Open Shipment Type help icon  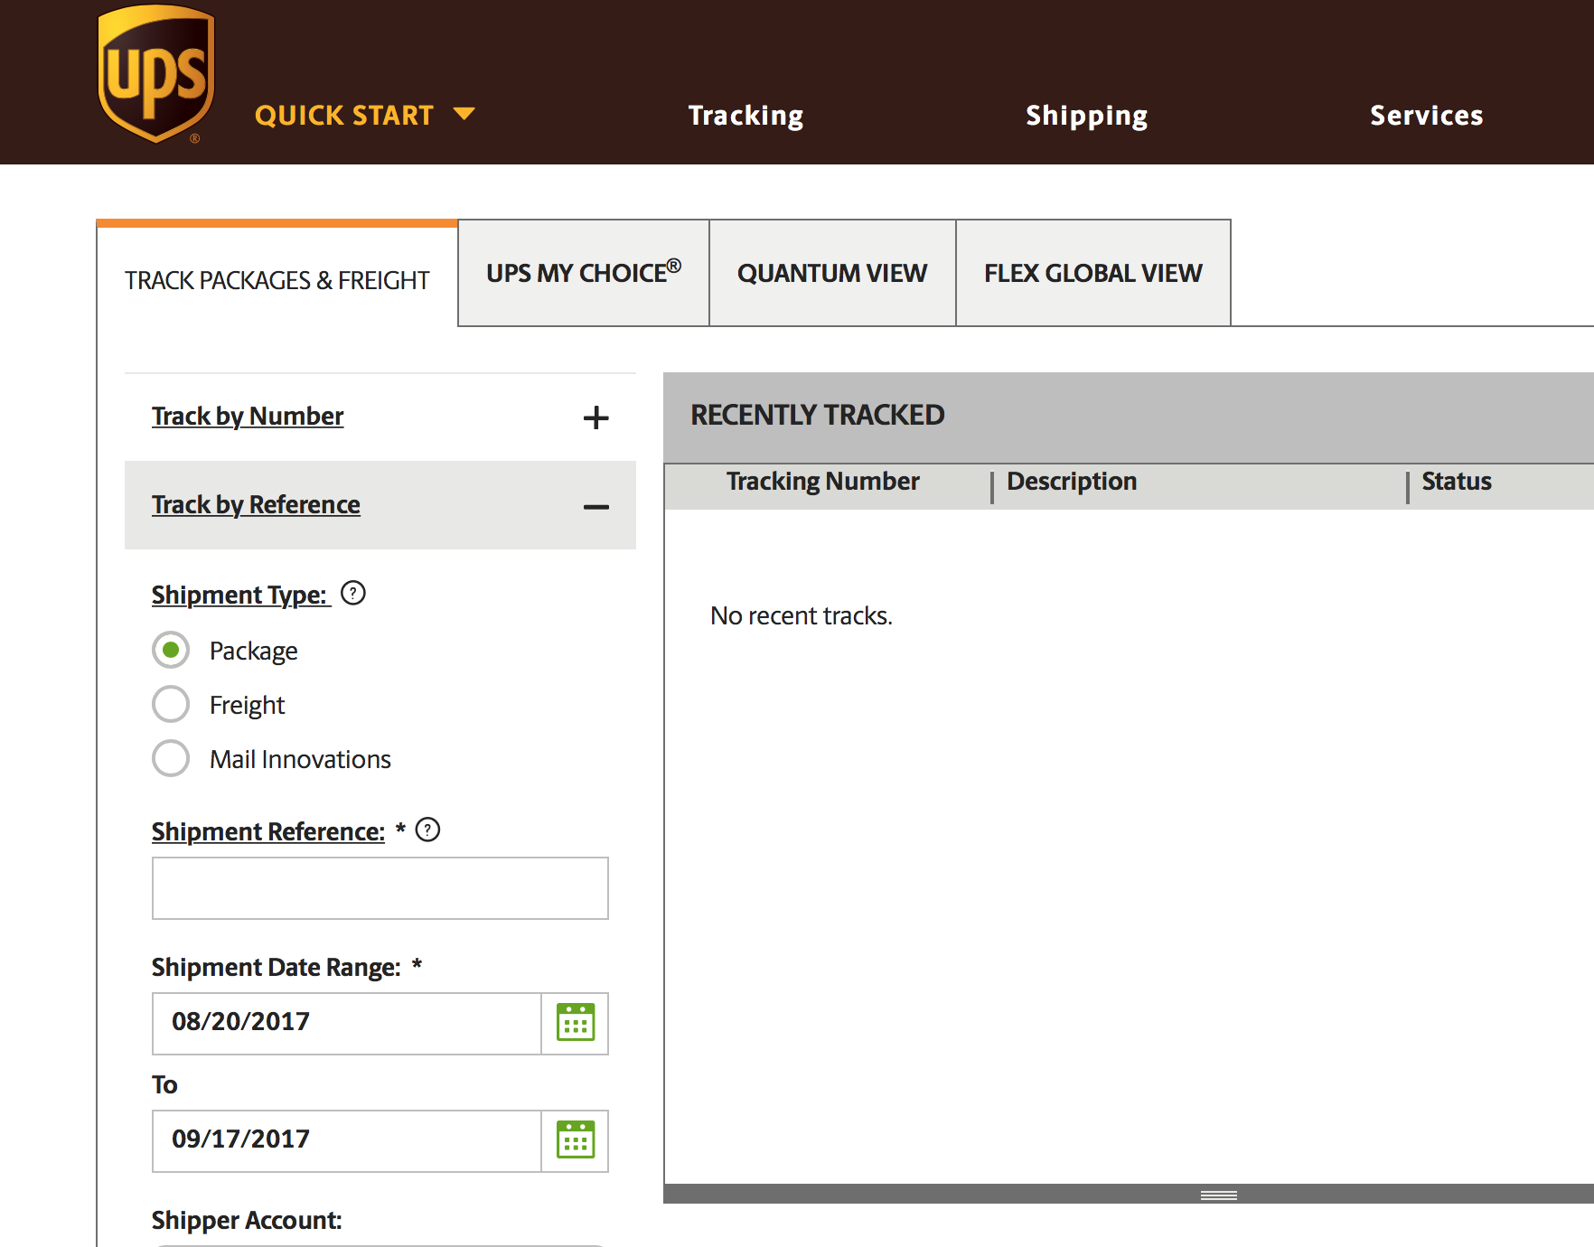tap(353, 593)
